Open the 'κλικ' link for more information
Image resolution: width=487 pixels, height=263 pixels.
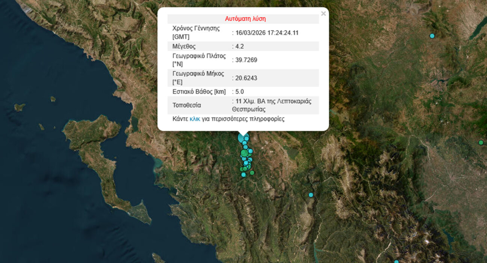195,119
